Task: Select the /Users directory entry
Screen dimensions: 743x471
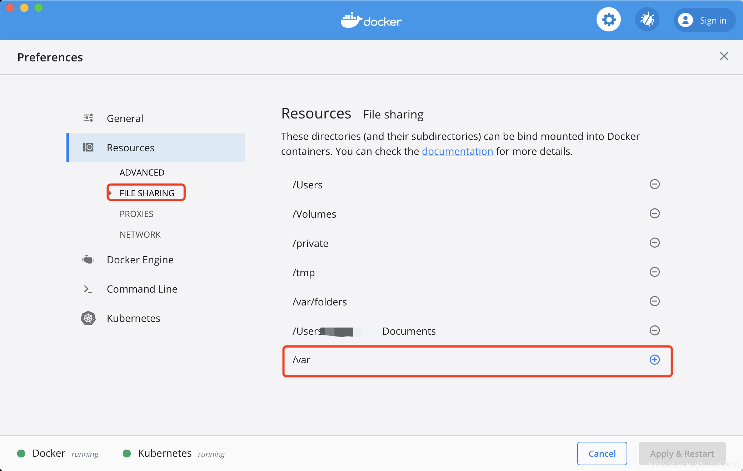Action: pos(307,185)
